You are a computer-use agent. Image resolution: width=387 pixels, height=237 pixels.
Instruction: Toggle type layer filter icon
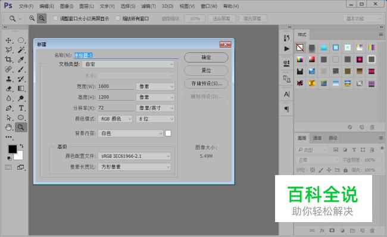pyautogui.click(x=354, y=149)
